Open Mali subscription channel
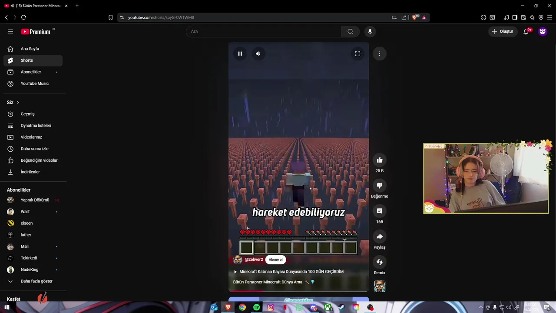 (33, 246)
